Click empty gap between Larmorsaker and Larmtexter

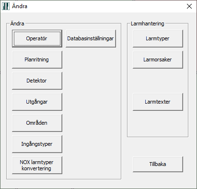point(158,81)
